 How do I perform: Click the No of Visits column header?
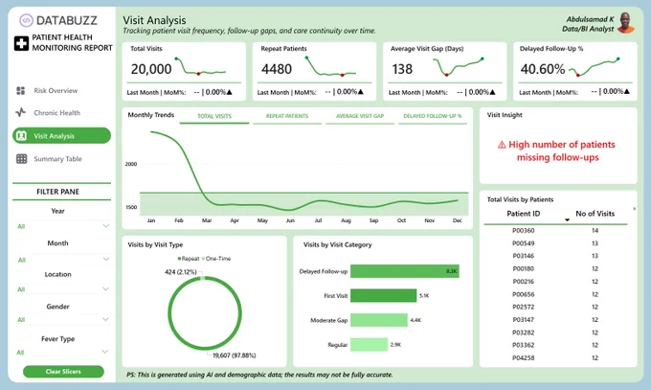click(595, 214)
